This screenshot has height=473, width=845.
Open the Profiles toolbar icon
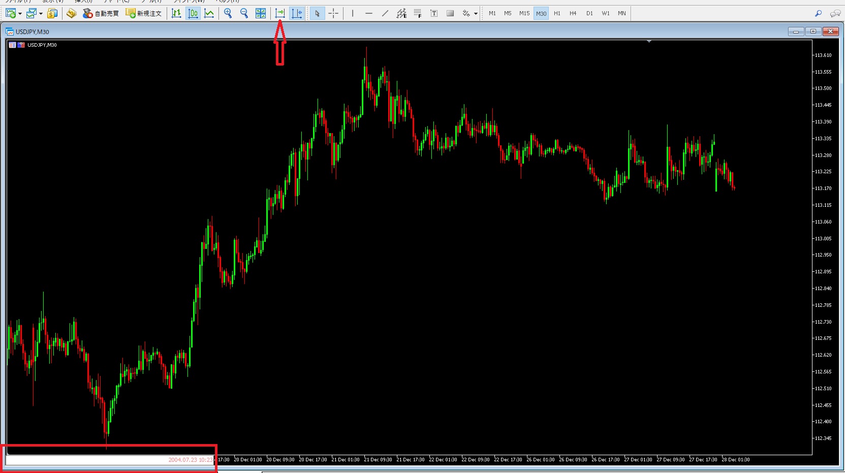[32, 13]
